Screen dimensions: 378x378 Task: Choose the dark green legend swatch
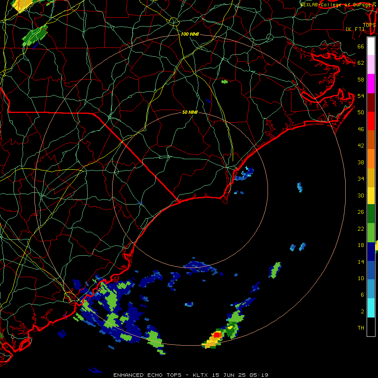pos(371,214)
